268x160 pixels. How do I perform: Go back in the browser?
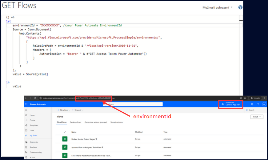[26, 98]
